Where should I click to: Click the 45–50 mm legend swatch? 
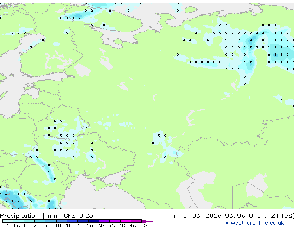pos(136,221)
